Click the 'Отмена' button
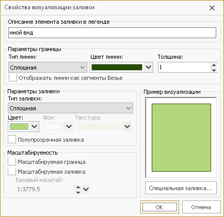The image size is (224, 217). coord(201,207)
